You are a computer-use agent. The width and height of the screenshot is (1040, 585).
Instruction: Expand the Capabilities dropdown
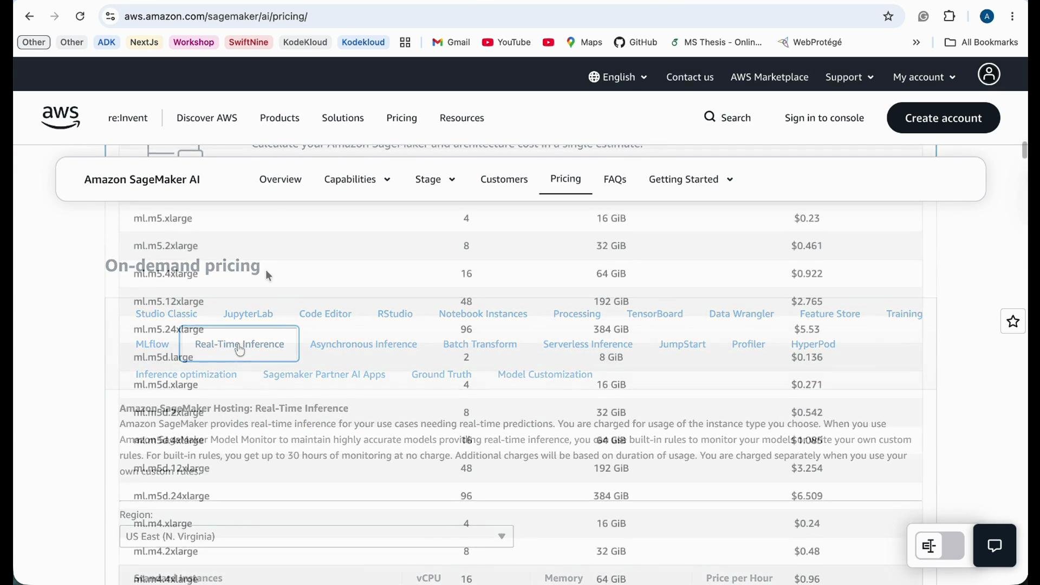357,180
